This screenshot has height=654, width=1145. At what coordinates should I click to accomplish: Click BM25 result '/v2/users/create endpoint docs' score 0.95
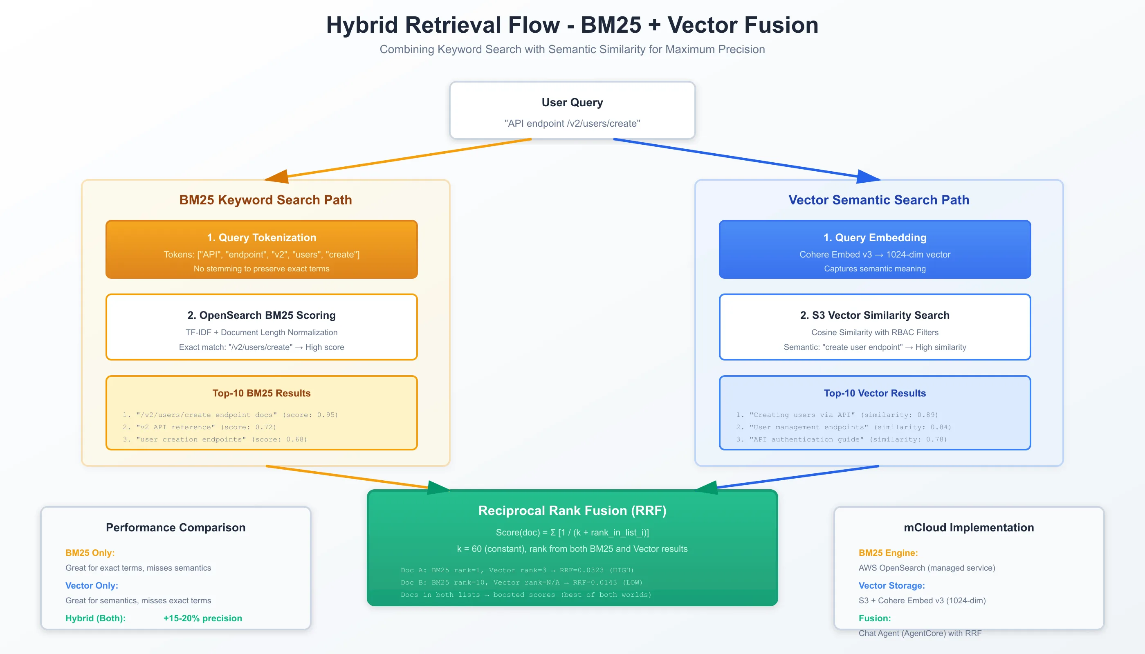pyautogui.click(x=230, y=414)
